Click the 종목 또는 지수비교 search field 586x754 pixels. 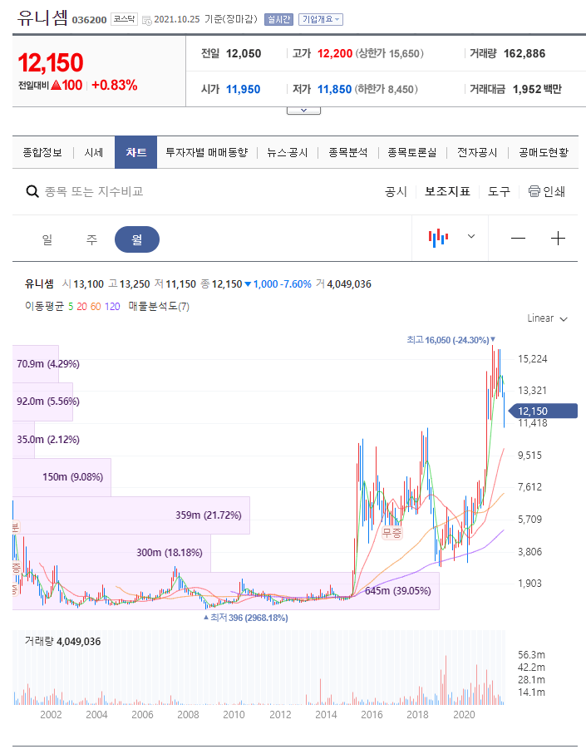[94, 191]
